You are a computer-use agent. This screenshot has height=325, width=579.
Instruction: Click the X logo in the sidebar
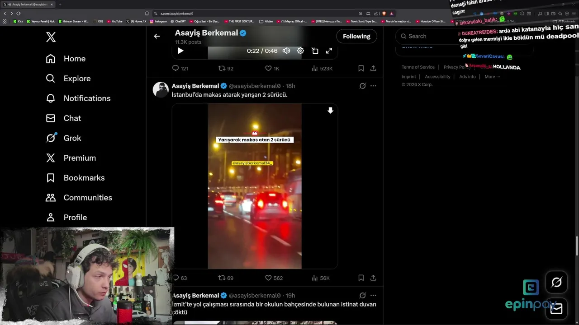pos(51,37)
